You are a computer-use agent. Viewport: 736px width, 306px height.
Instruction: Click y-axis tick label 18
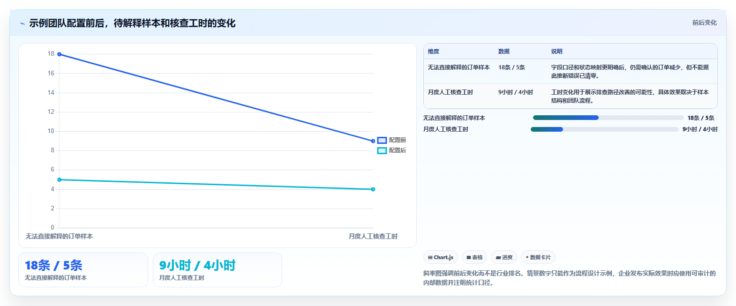tap(51, 54)
